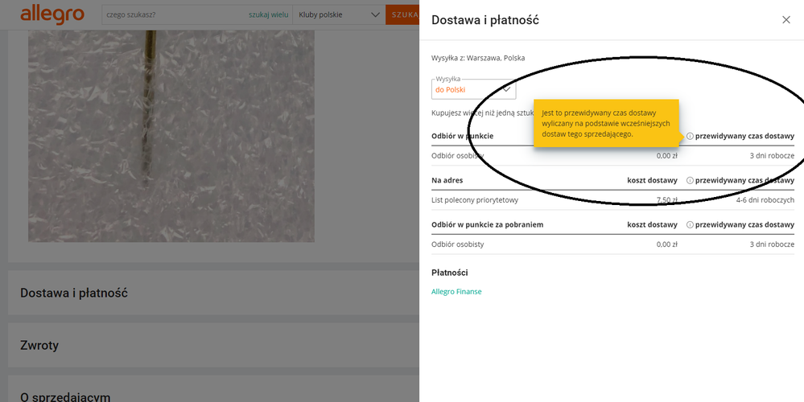This screenshot has width=804, height=402.
Task: Click the product photo thumbnail
Action: pyautogui.click(x=171, y=136)
